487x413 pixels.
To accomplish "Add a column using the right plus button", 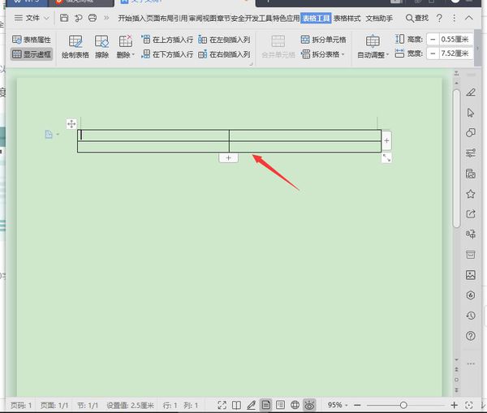I will [386, 140].
